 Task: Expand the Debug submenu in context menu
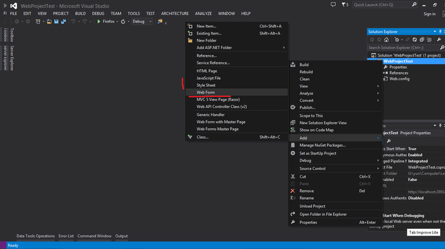point(335,160)
